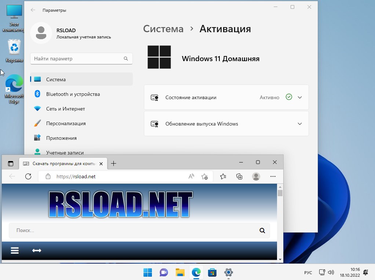Open Edge tab actions menu icon
Screen dimensions: 375x280
[x=11, y=163]
